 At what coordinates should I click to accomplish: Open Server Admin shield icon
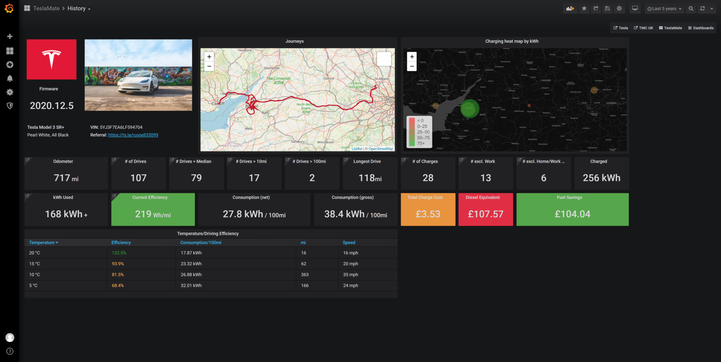click(10, 106)
